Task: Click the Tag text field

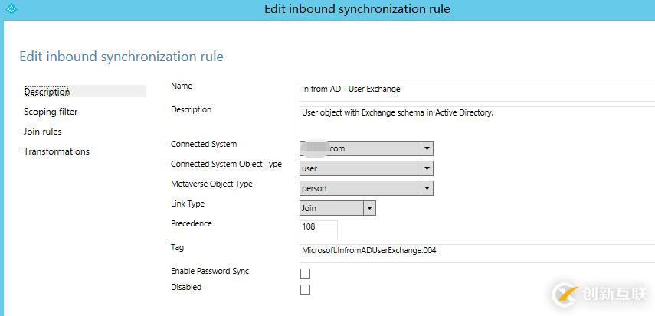Action: click(475, 252)
